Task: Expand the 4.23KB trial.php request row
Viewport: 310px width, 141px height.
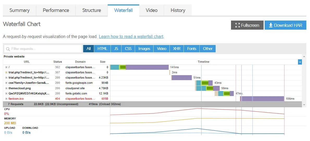Action: 6,78
